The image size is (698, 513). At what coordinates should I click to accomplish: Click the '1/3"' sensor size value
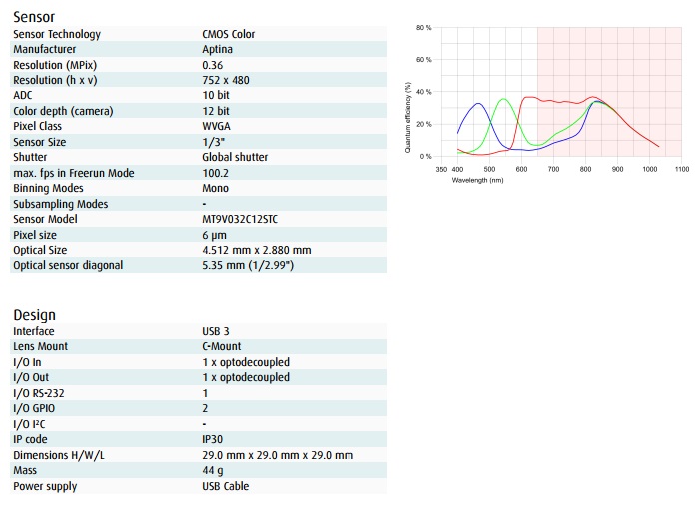click(x=213, y=142)
